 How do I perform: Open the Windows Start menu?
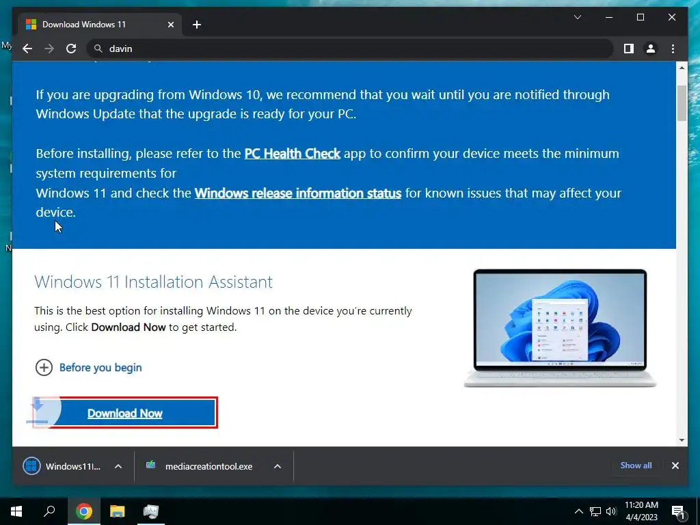16,511
